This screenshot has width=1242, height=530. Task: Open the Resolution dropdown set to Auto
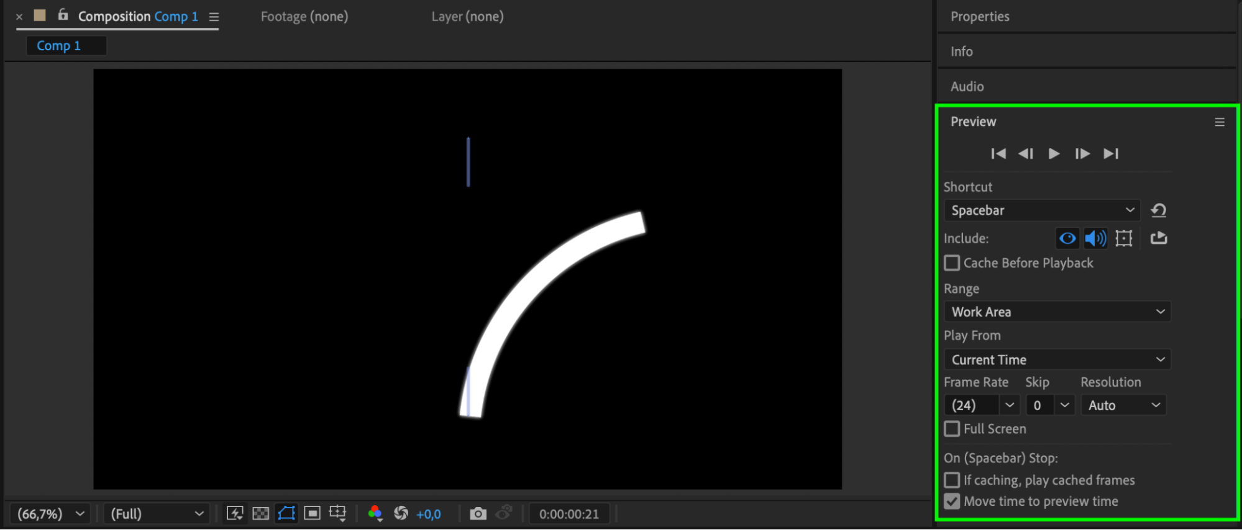(x=1124, y=405)
